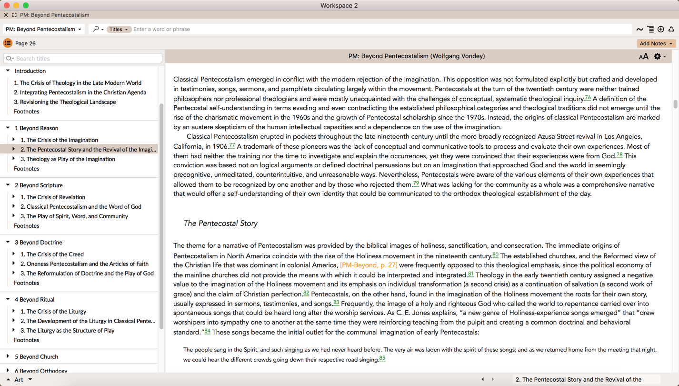The width and height of the screenshot is (679, 386).
Task: Expand the 5 Beyond Church chapter
Action: point(8,356)
